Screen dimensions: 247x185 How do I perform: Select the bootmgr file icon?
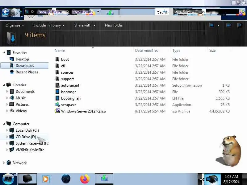[x=57, y=92]
